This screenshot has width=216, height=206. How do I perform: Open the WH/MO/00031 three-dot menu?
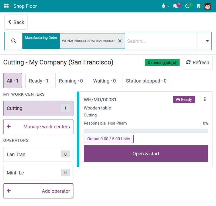tap(205, 99)
